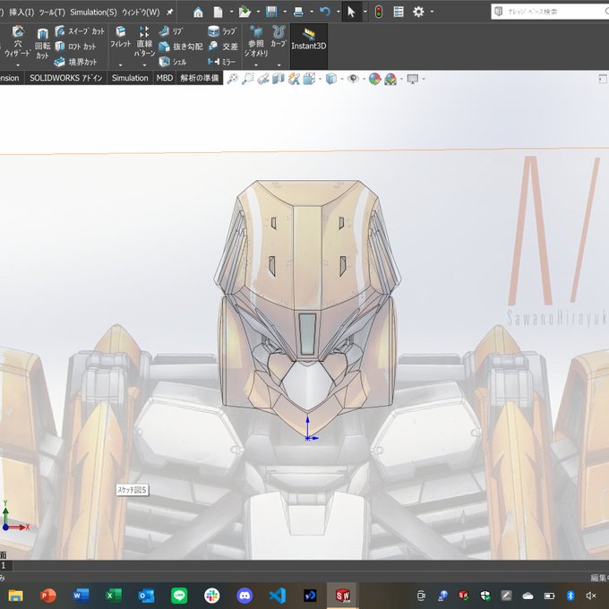Open Discord from the taskbar

pyautogui.click(x=244, y=596)
